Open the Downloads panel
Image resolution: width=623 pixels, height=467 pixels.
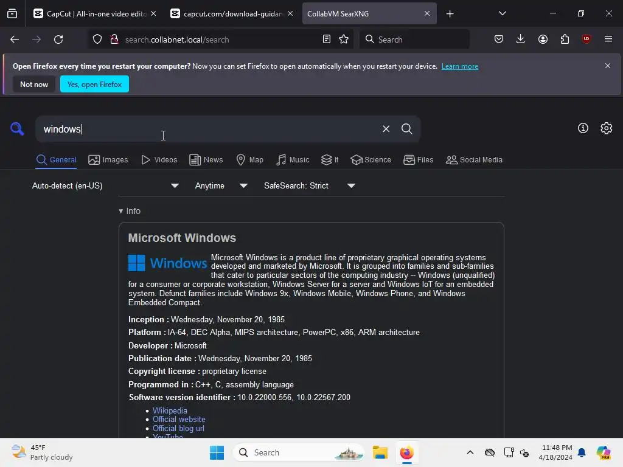point(521,39)
